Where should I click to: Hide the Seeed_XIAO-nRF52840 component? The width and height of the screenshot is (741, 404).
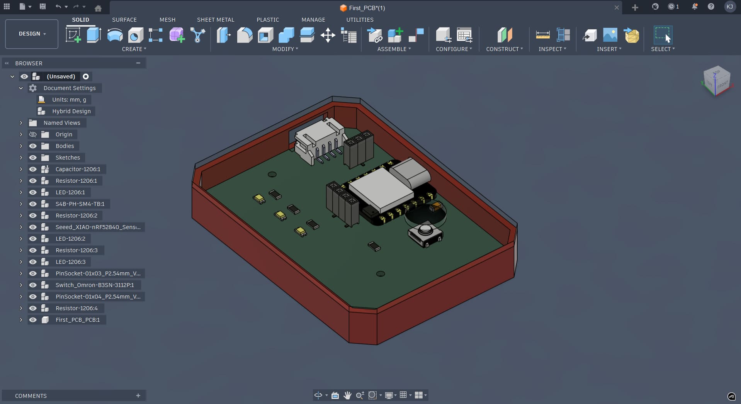coord(33,227)
